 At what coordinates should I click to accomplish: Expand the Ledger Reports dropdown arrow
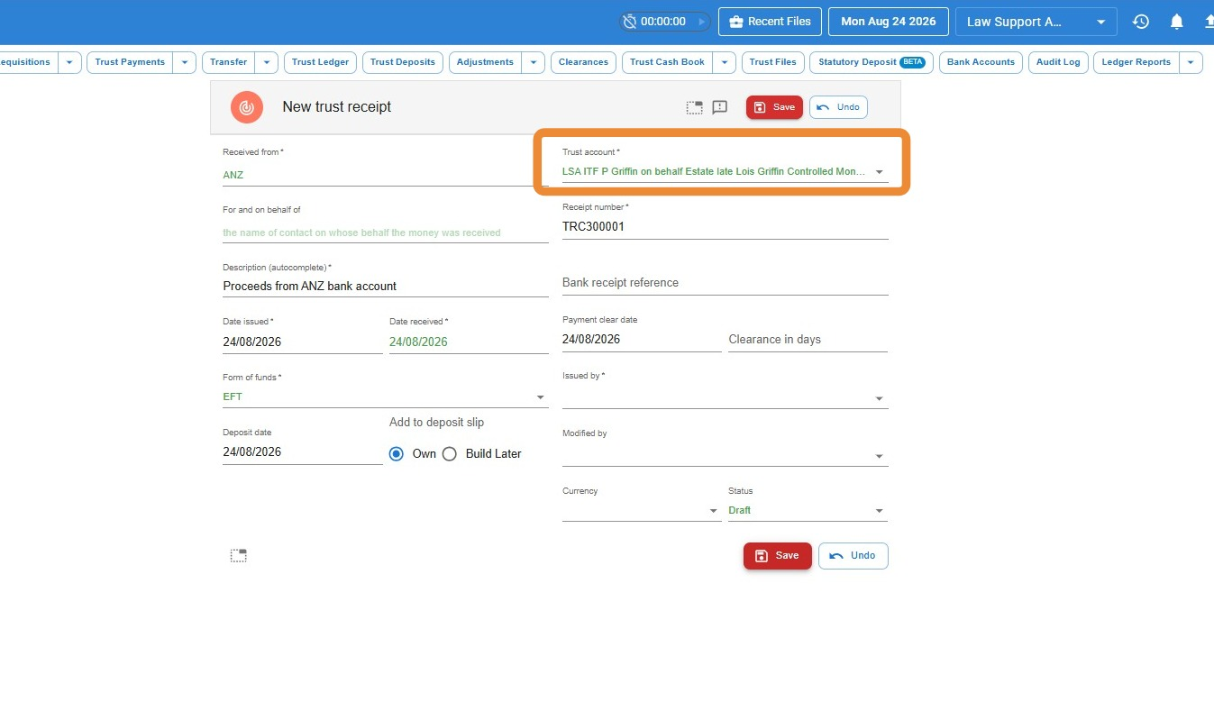1191,62
